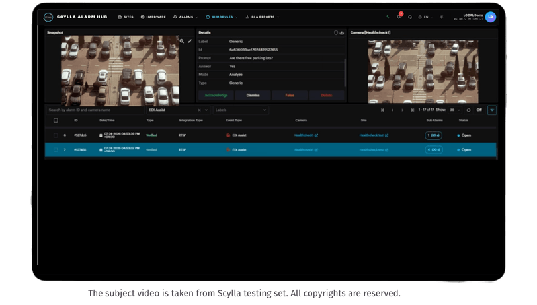537x305 pixels.
Task: Tick the select-all checkbox in table header
Action: [56, 120]
